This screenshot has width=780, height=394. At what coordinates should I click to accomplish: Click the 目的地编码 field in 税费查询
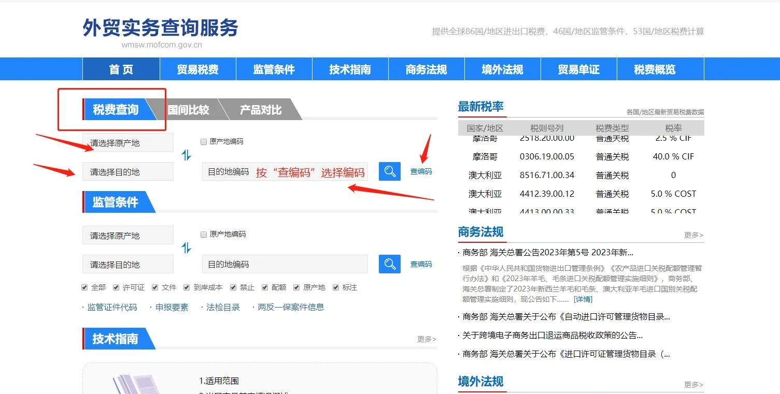click(285, 172)
